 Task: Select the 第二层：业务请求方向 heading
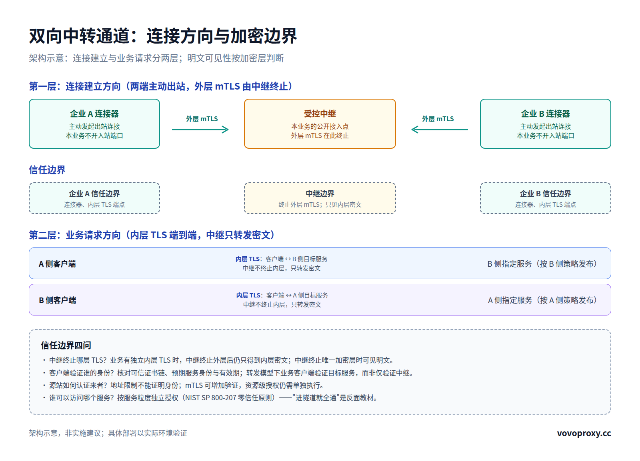[x=153, y=235]
